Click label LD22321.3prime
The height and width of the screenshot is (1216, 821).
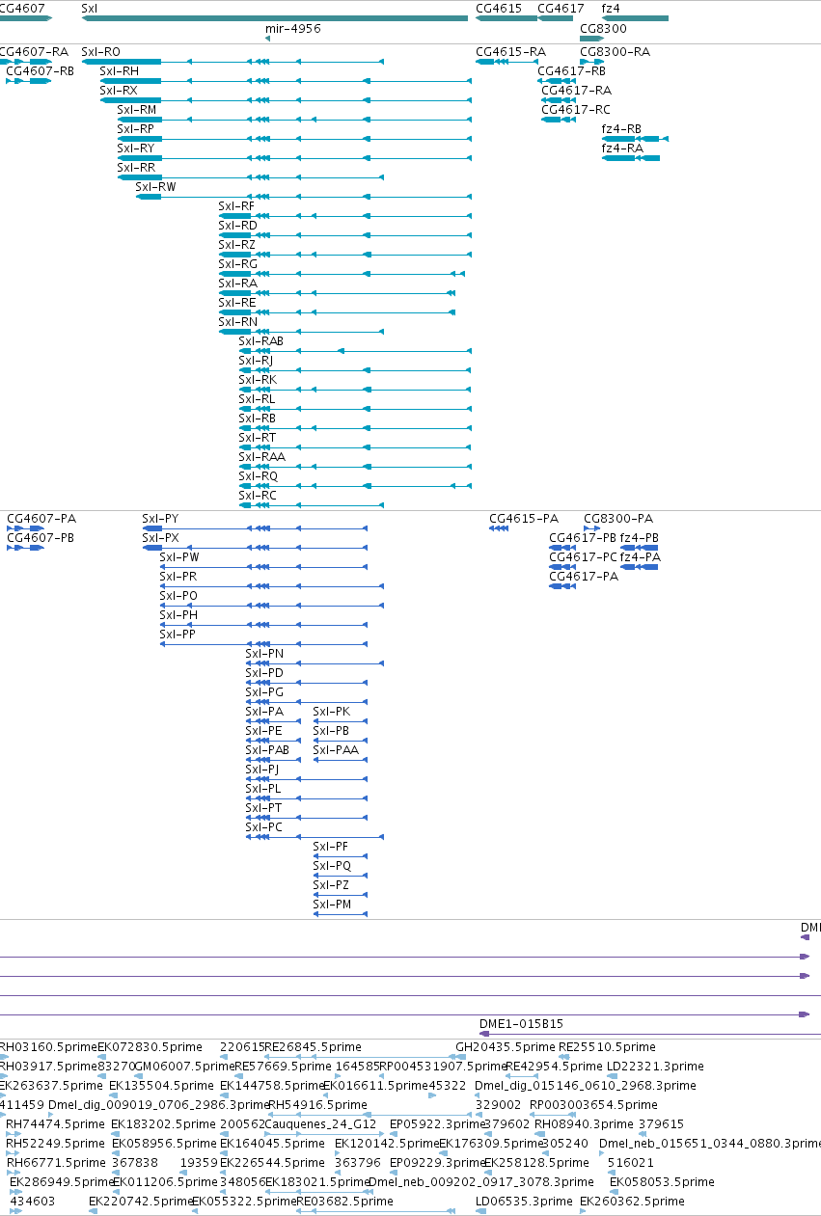point(655,1067)
